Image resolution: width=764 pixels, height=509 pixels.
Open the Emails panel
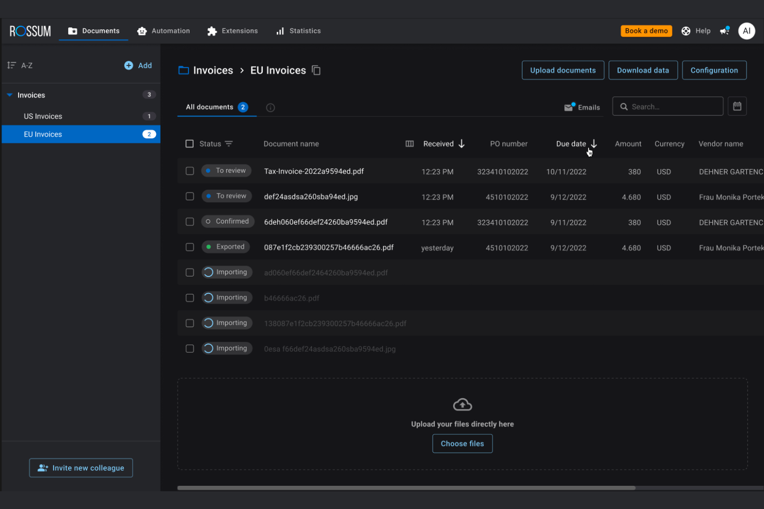[x=582, y=107]
